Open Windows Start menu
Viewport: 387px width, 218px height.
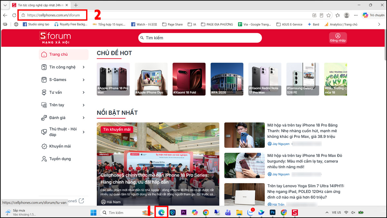tap(93, 213)
